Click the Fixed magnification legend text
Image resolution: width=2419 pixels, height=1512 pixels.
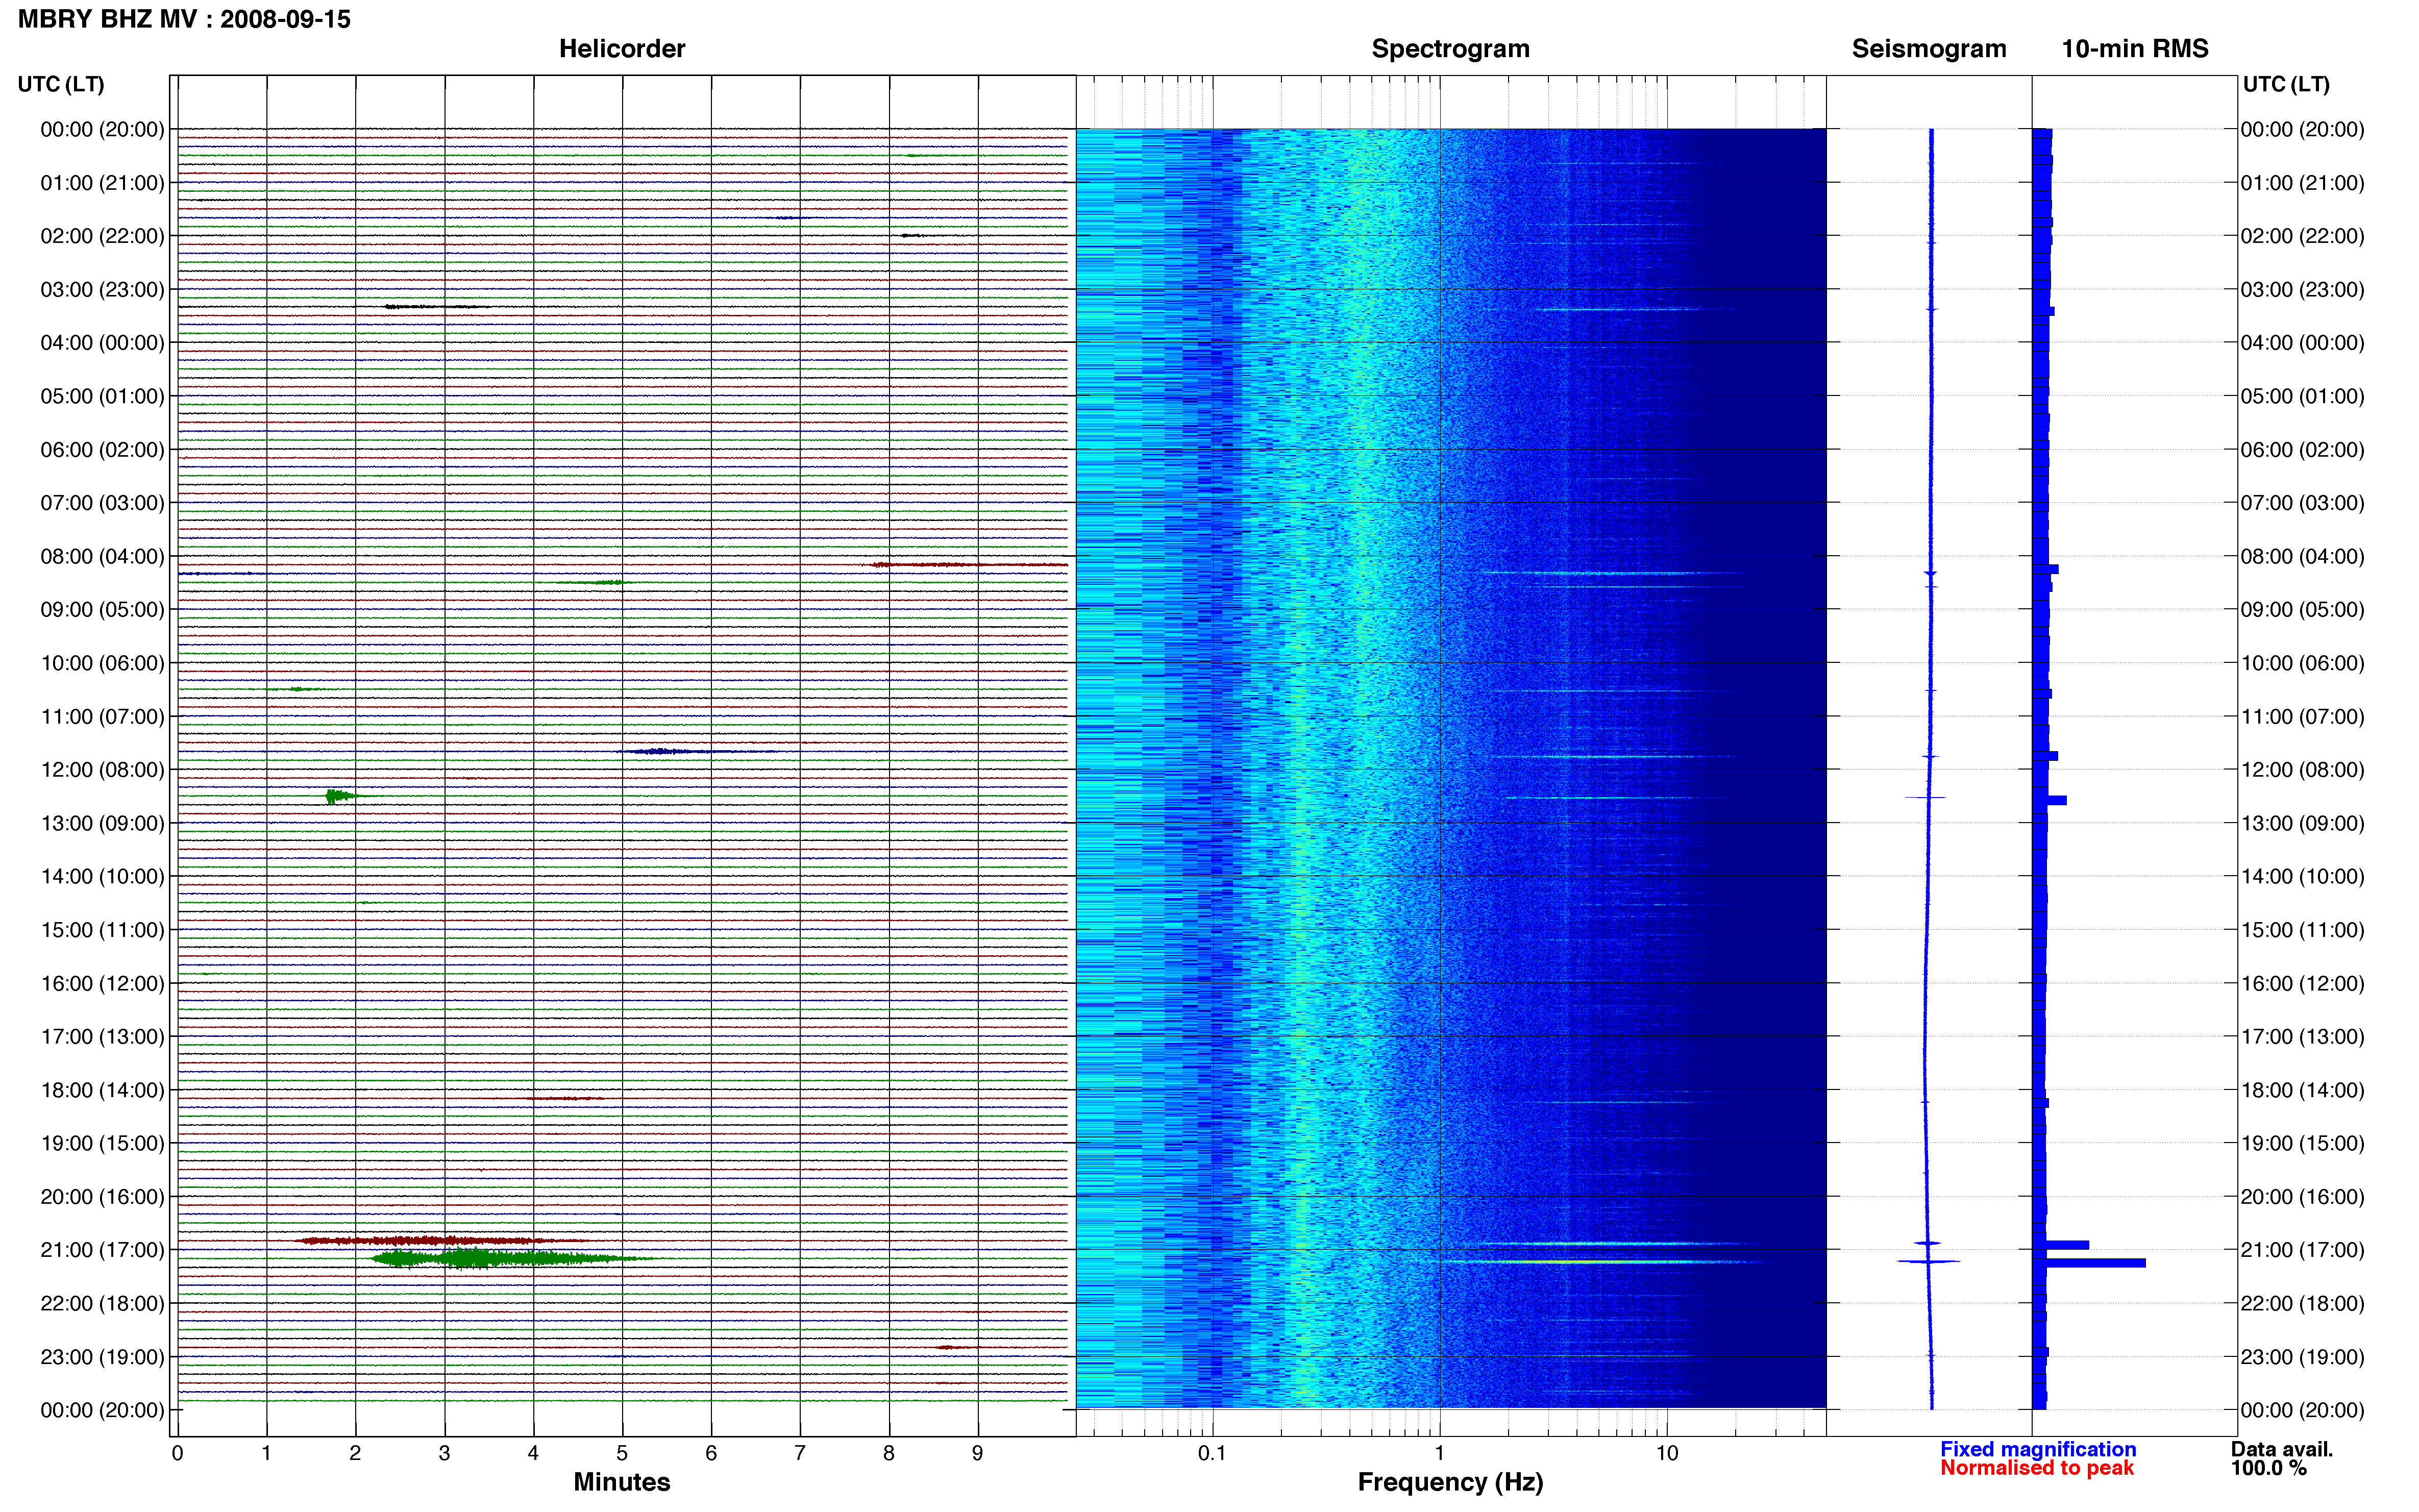click(2037, 1449)
